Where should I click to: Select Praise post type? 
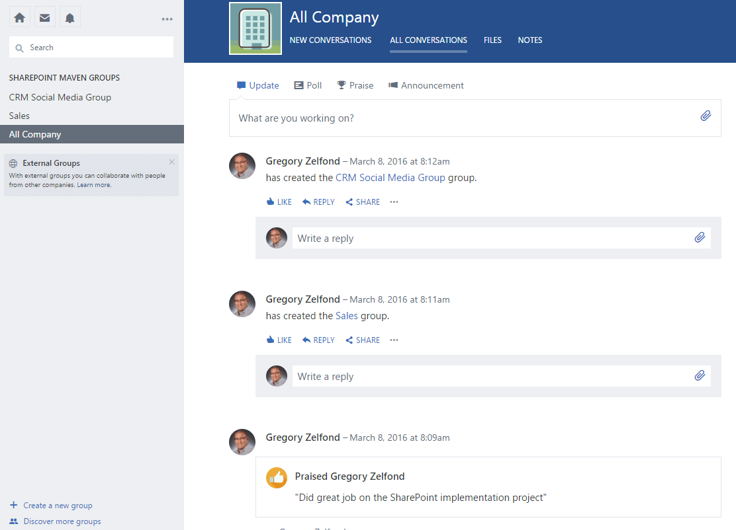click(x=355, y=85)
